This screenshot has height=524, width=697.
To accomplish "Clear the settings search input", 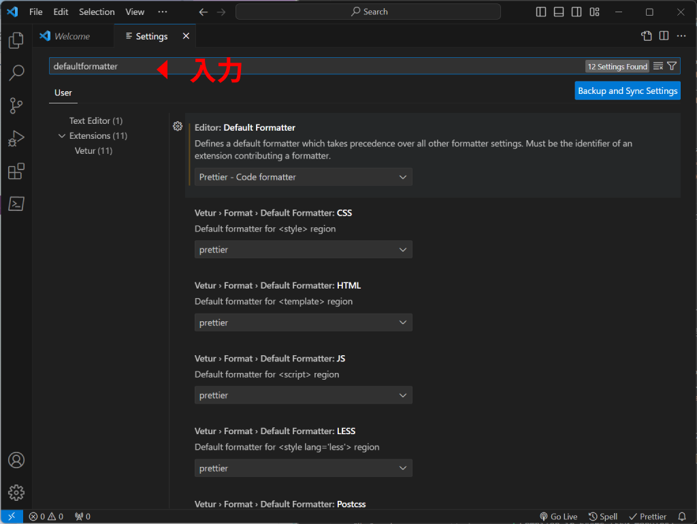I will (658, 66).
